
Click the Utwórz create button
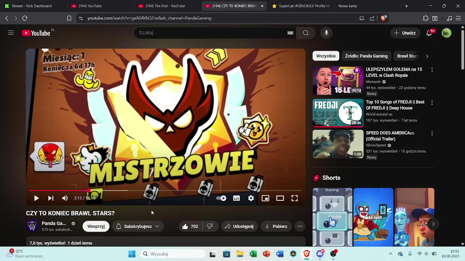click(405, 33)
